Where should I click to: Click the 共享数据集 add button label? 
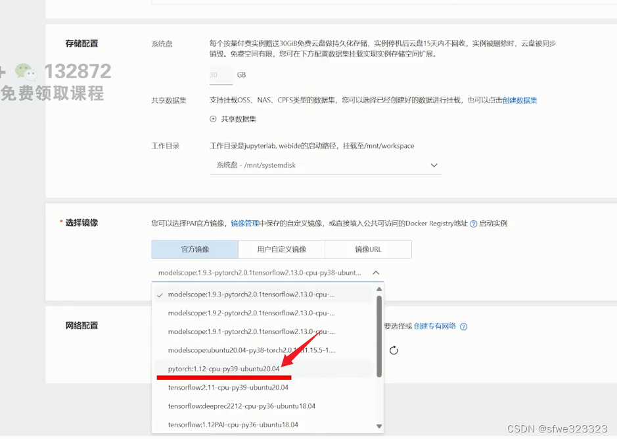(239, 119)
